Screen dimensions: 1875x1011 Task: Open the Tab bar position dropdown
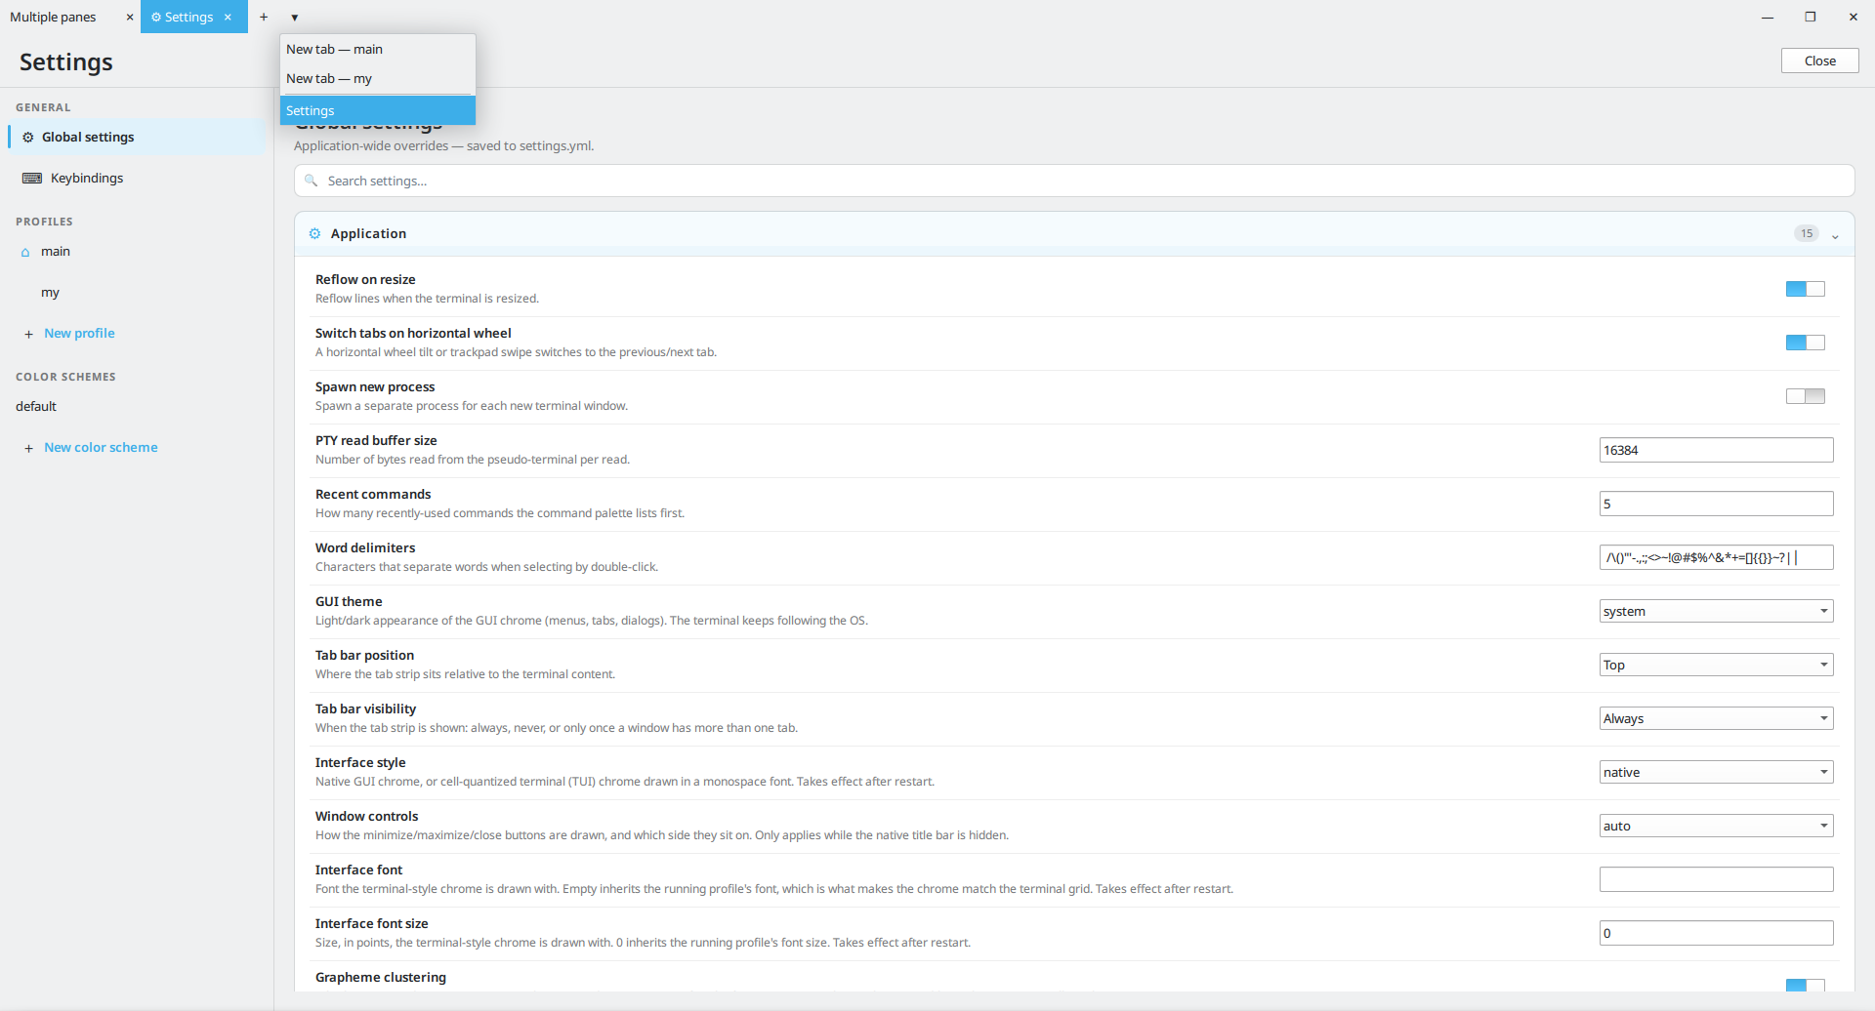click(1716, 665)
